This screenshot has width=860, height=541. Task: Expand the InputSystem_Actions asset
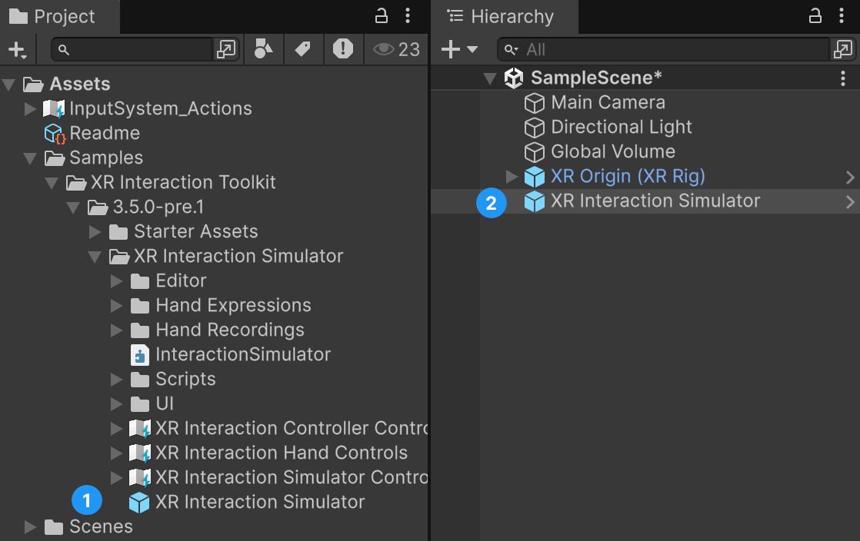(31, 108)
